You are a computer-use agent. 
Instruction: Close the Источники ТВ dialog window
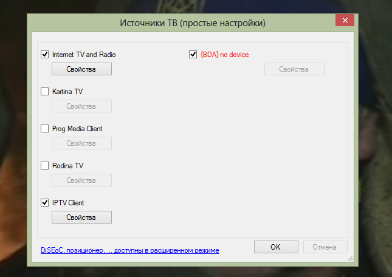click(345, 21)
